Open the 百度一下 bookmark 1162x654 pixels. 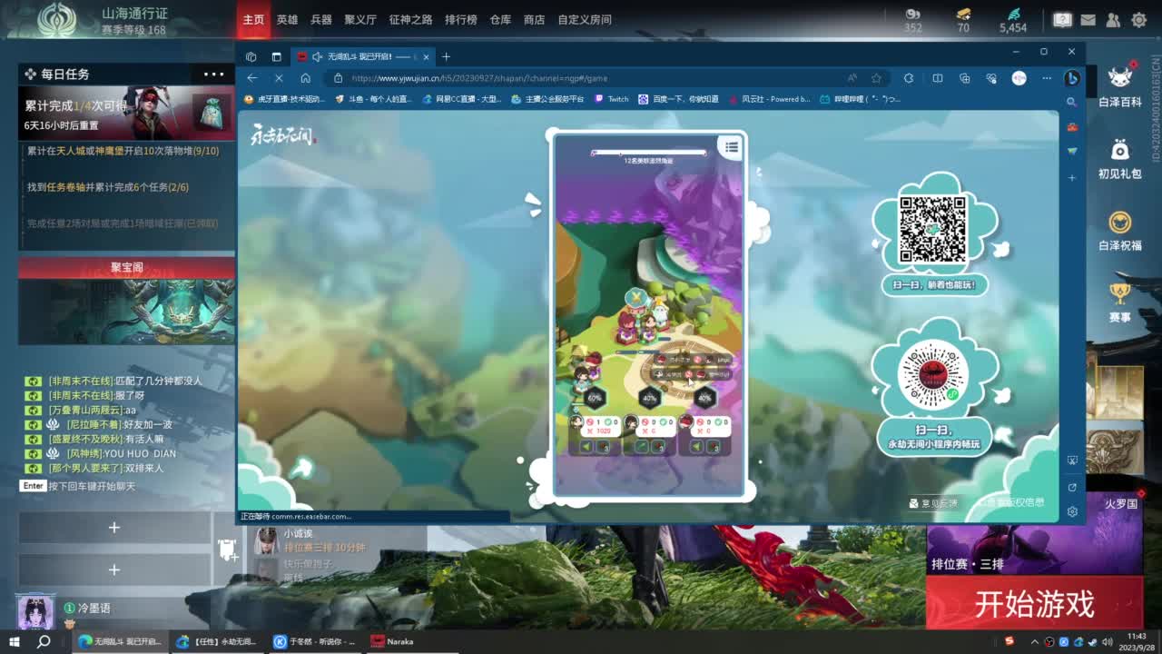679,99
